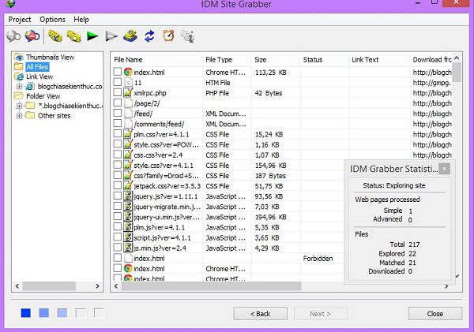Click the Forbidden index.html blank file icon
The width and height of the screenshot is (474, 332).
coord(128,258)
